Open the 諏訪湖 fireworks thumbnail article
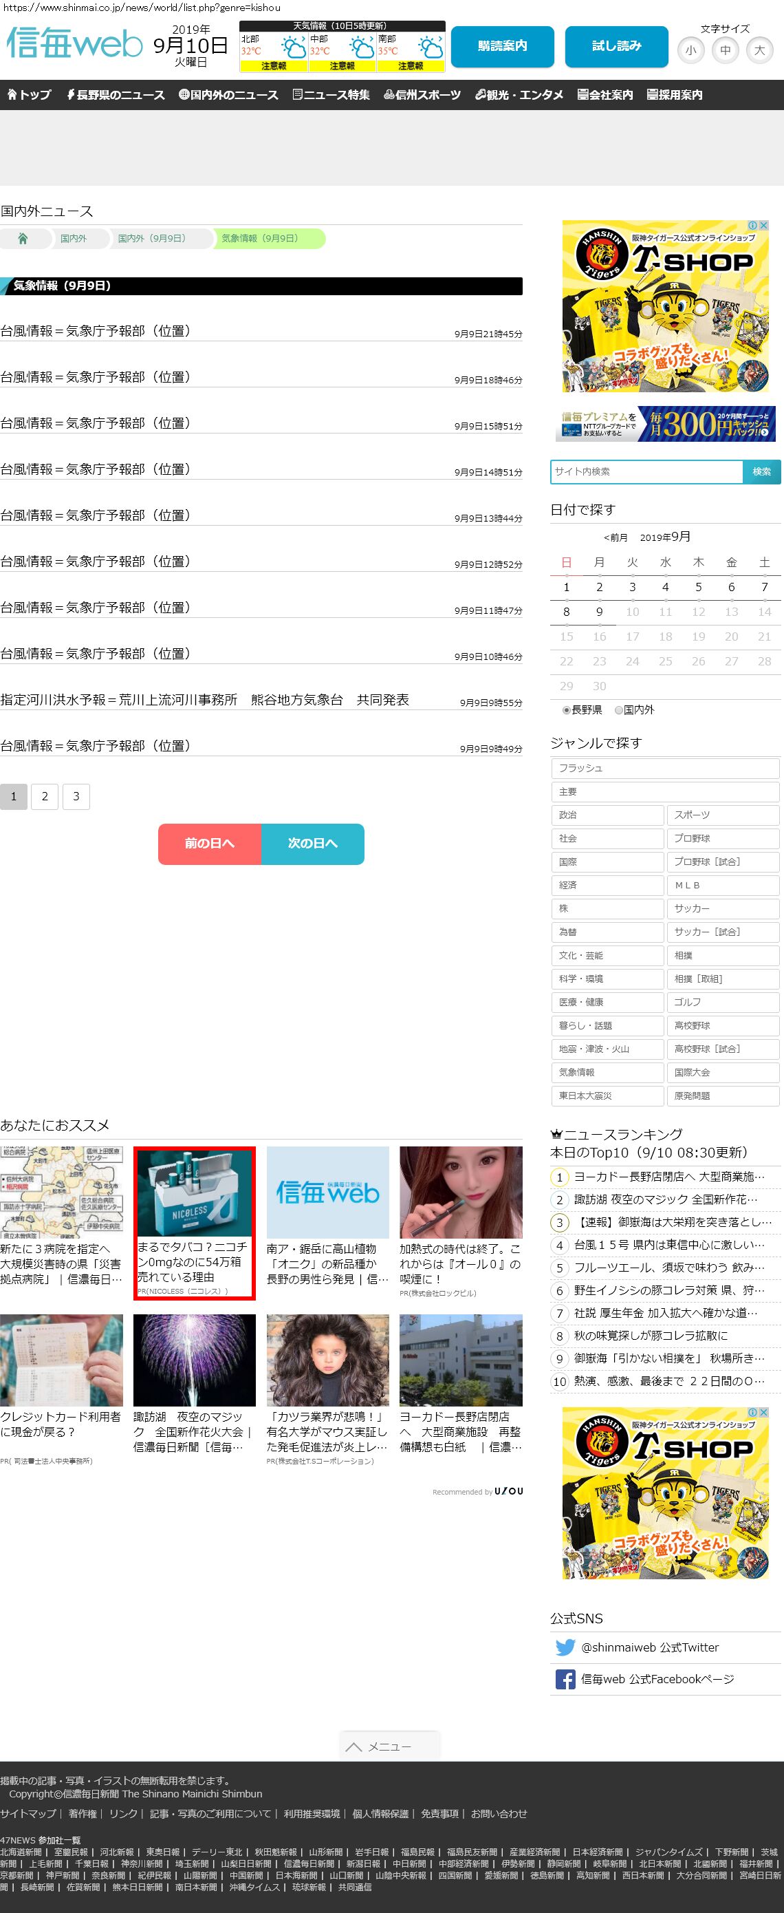This screenshot has height=1913, width=784. pyautogui.click(x=194, y=1360)
